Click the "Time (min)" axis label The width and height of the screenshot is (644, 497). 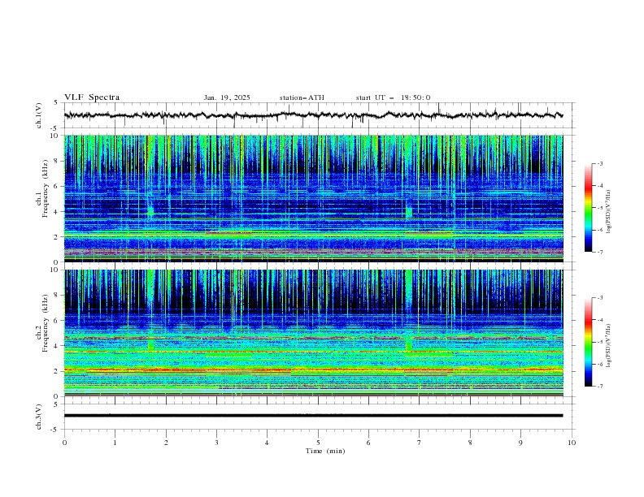325,451
